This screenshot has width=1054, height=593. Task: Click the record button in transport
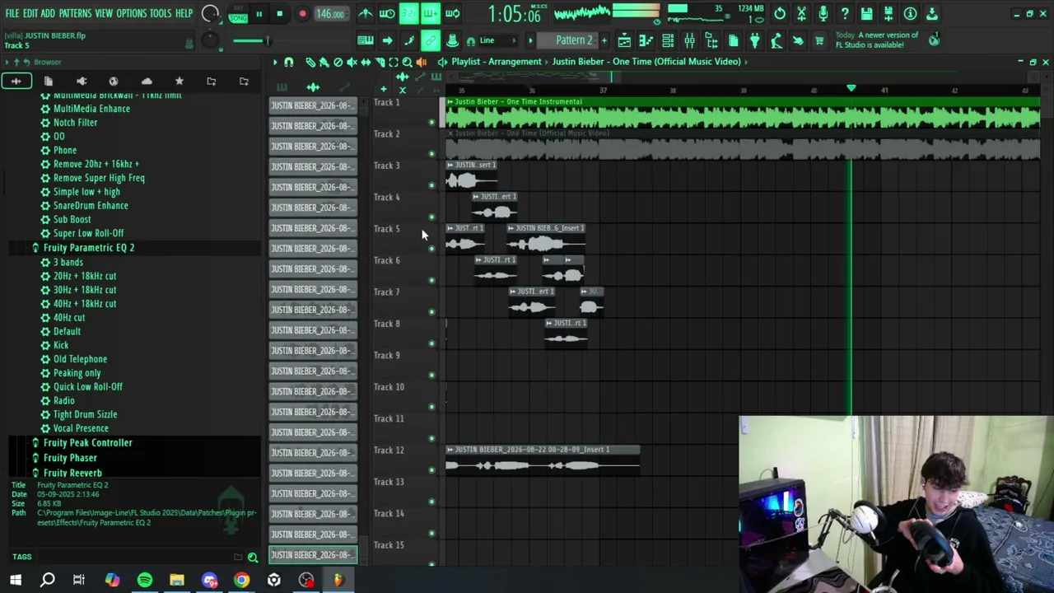(x=302, y=14)
